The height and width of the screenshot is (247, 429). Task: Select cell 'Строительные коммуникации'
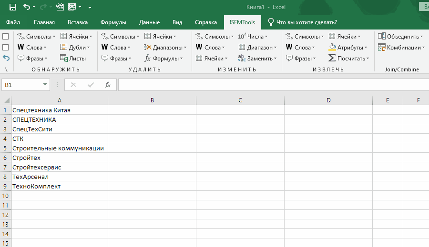60,148
